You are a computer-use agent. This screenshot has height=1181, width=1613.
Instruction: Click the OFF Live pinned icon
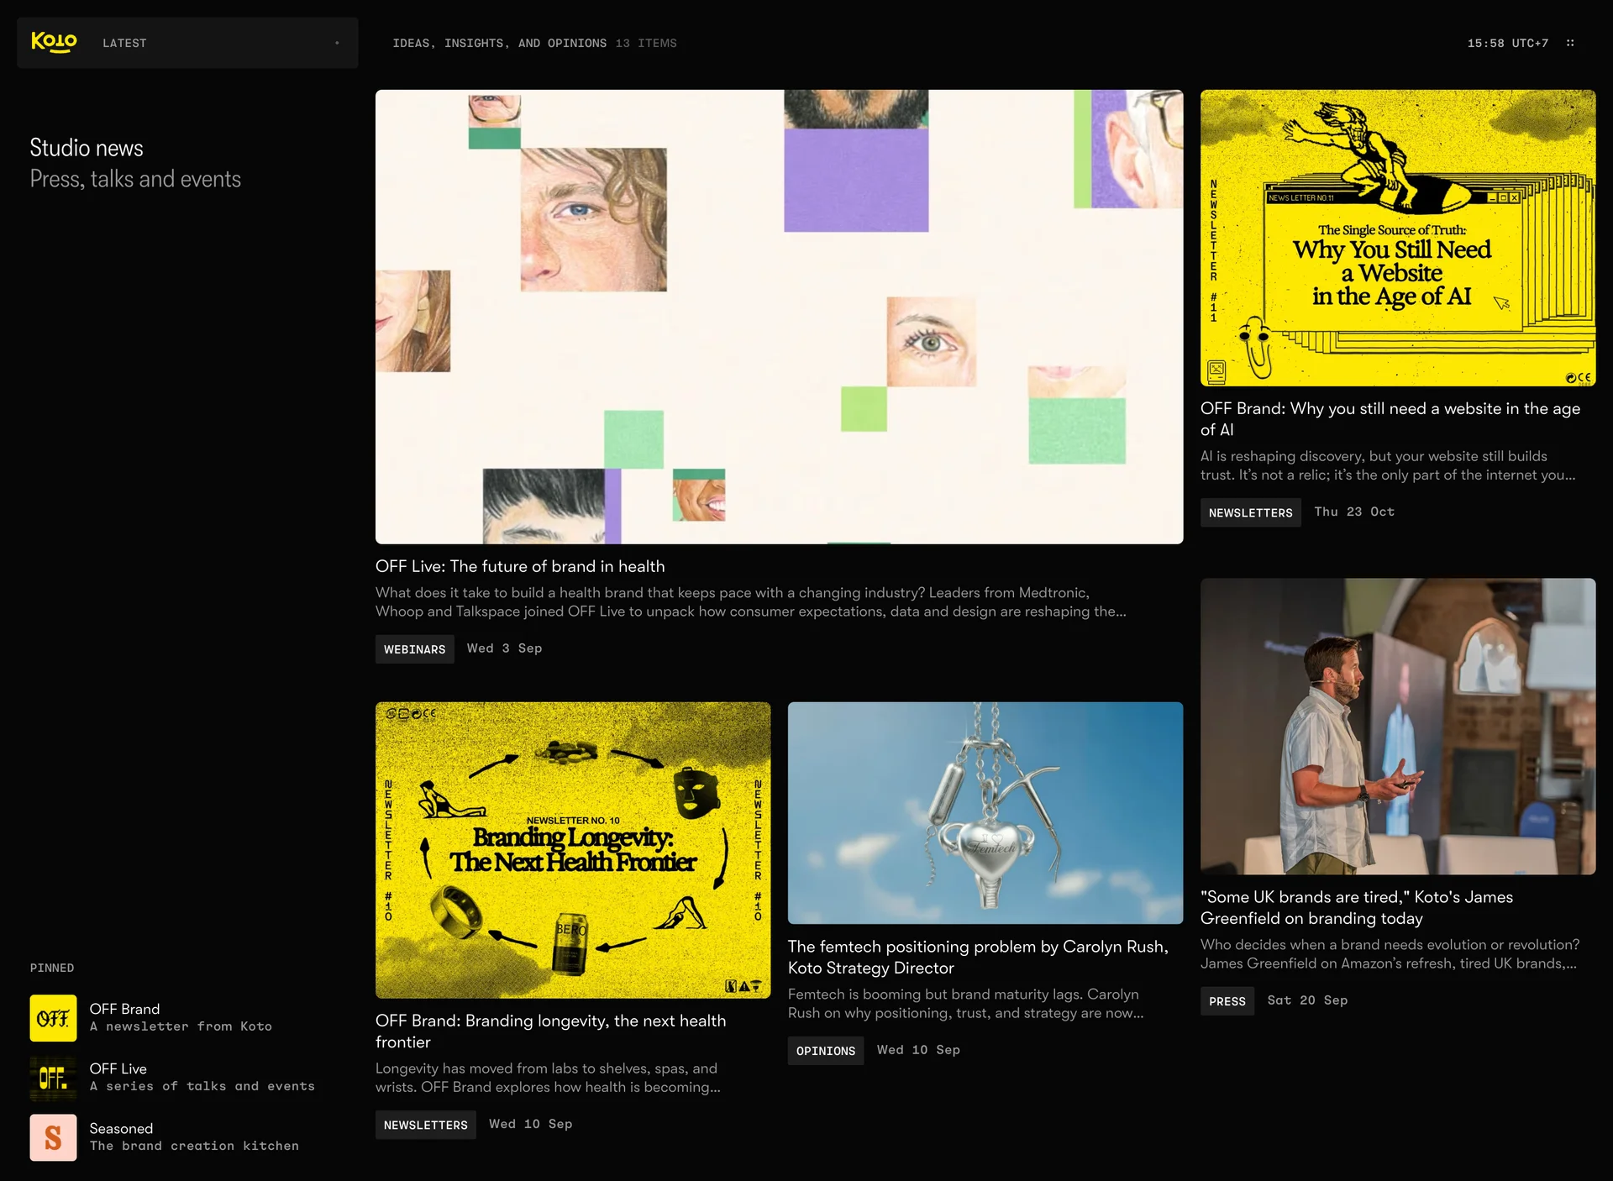tap(53, 1078)
